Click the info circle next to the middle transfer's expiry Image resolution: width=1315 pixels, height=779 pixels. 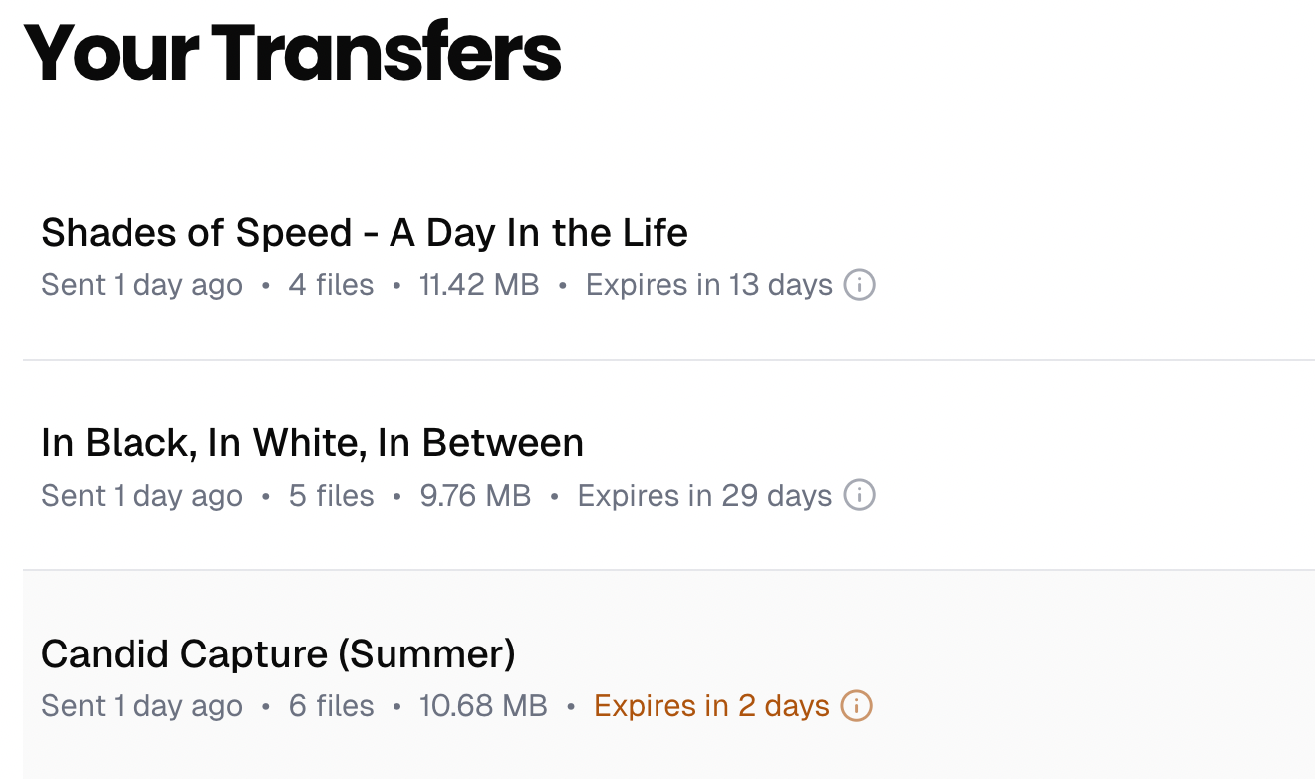tap(859, 495)
